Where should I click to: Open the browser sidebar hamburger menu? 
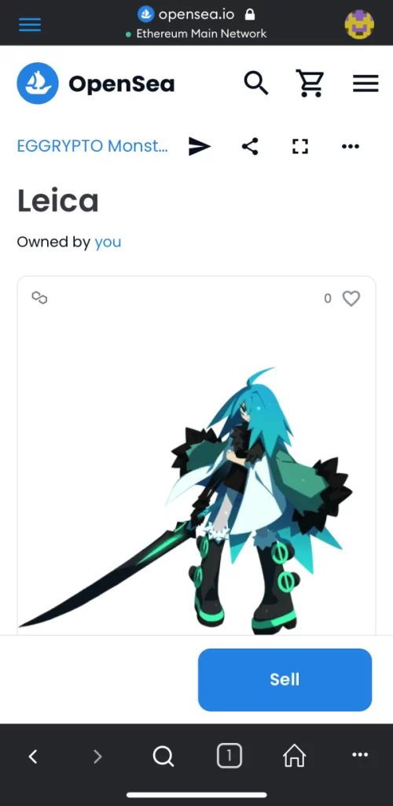(x=30, y=24)
